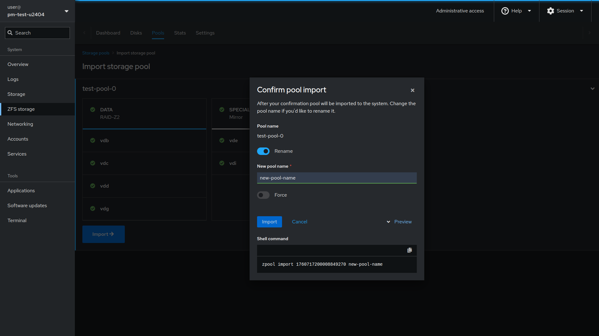Click the green status icon next to vdi
599x336 pixels.
[x=222, y=163]
